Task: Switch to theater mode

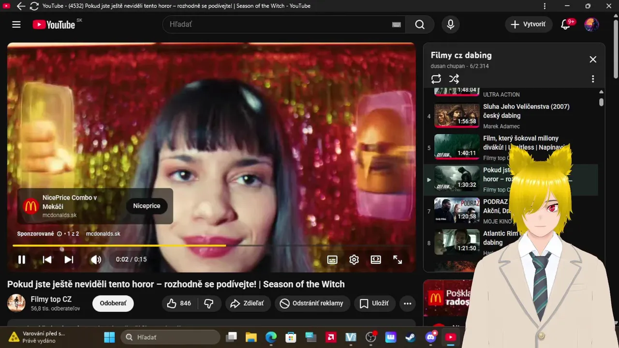Action: tap(376, 260)
